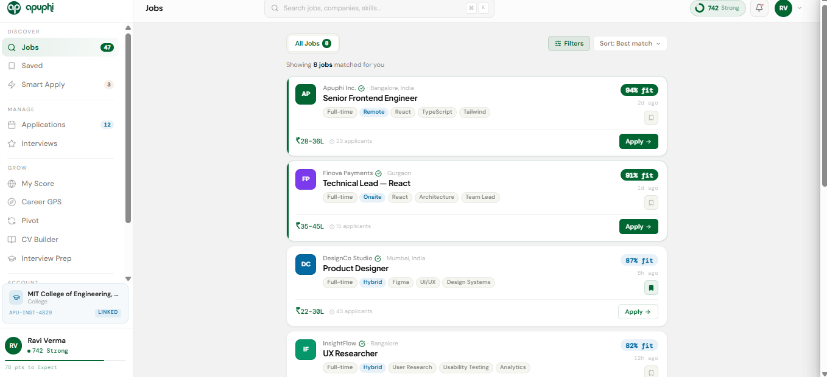The image size is (827, 377).
Task: Open the Technical Lead — React job title
Action: tap(367, 183)
